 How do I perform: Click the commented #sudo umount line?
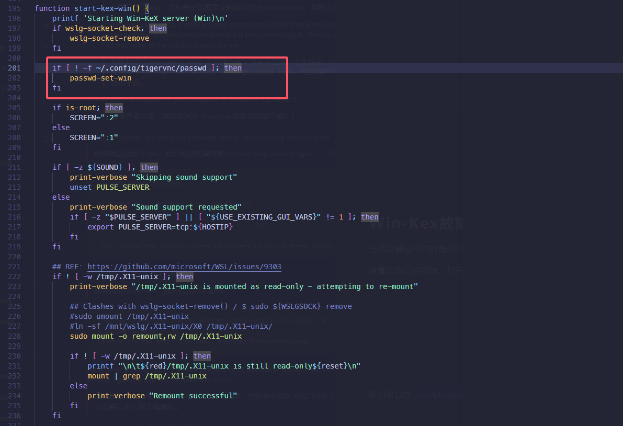[x=129, y=316]
